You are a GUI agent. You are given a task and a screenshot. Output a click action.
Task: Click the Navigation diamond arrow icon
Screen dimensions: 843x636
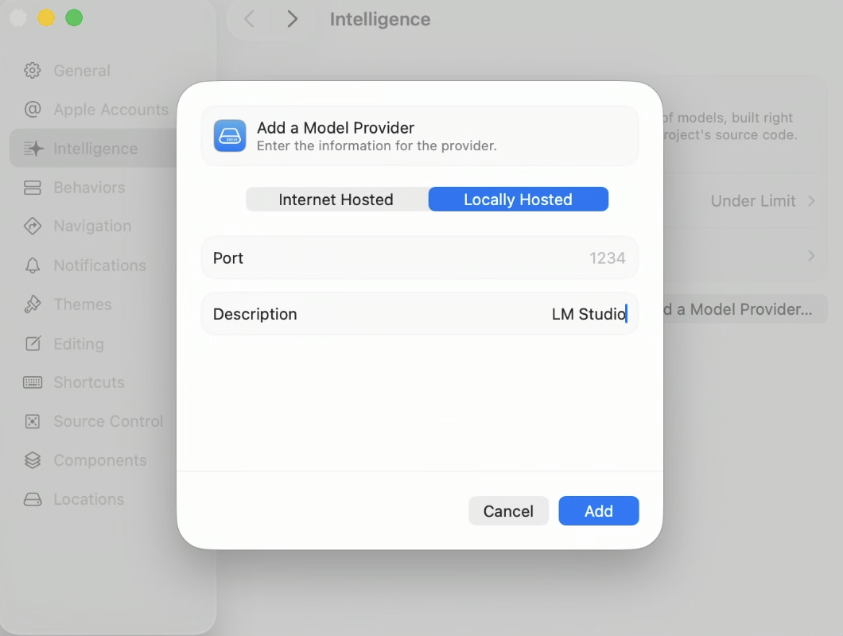pos(33,226)
